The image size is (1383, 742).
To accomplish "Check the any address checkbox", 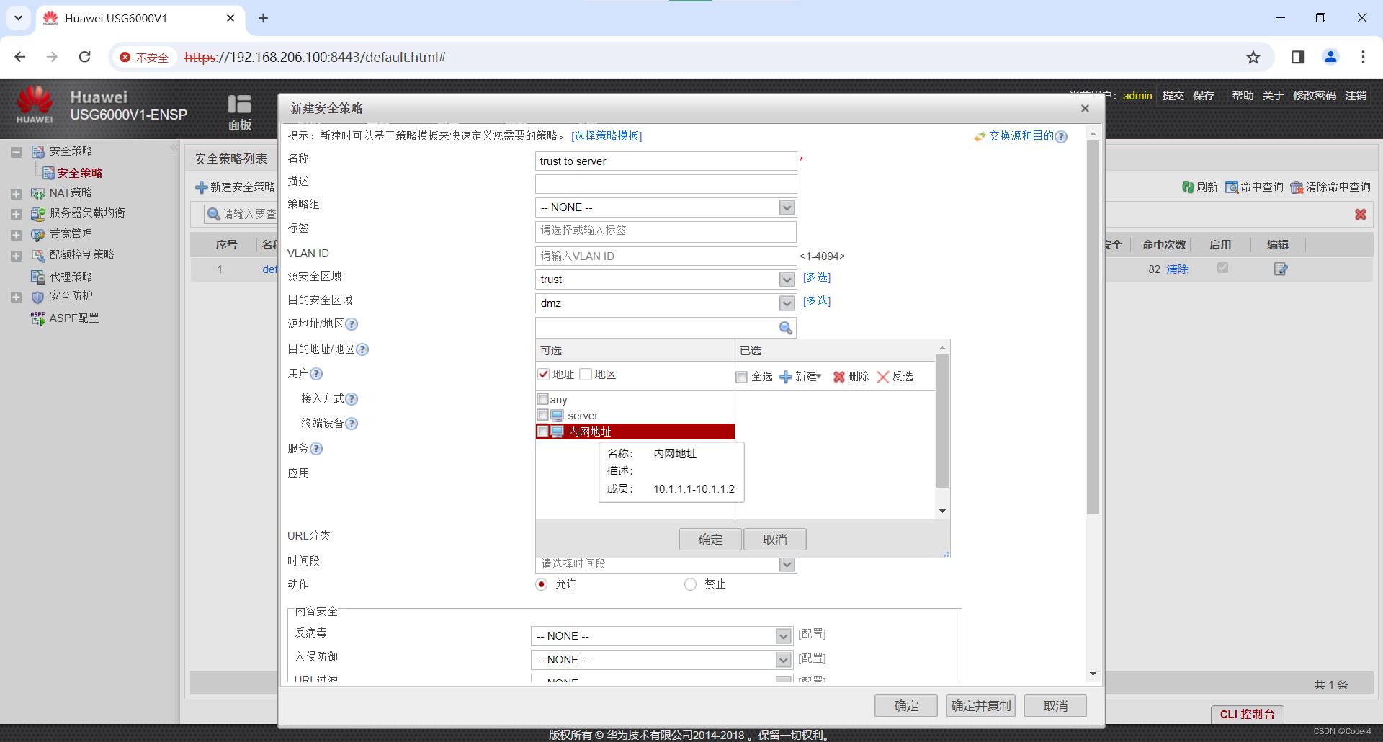I will click(542, 399).
